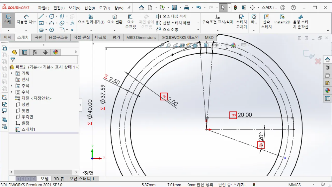332x187 pixels.
Task: Select the Straight Slot tool
Action: (x=41, y=30)
